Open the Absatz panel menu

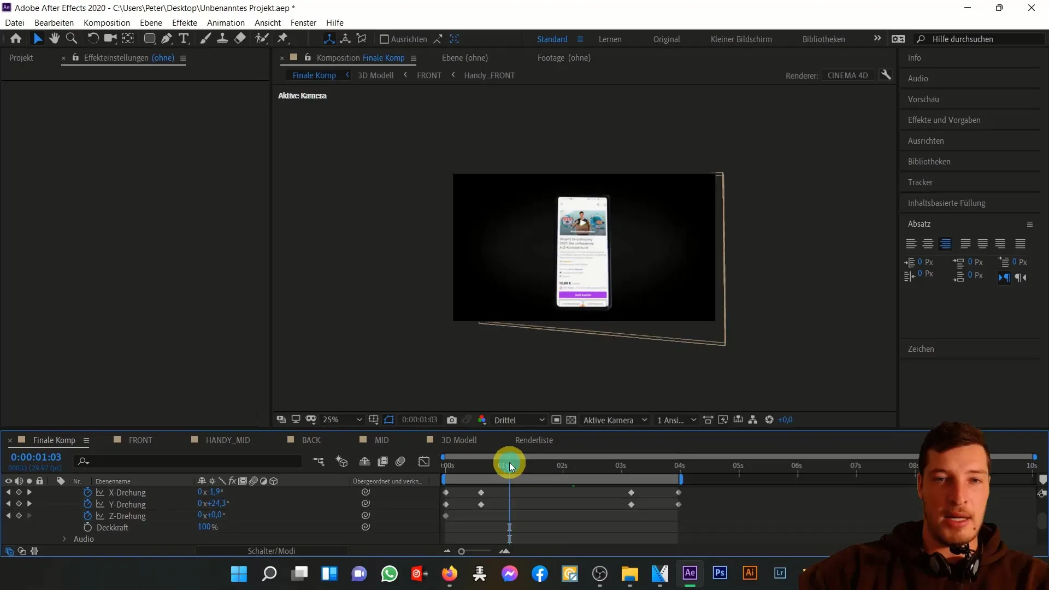1030,225
